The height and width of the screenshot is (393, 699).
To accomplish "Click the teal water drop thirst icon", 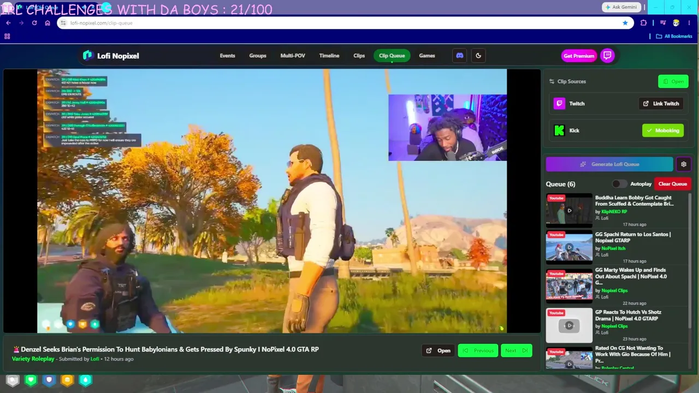I will pos(86,380).
